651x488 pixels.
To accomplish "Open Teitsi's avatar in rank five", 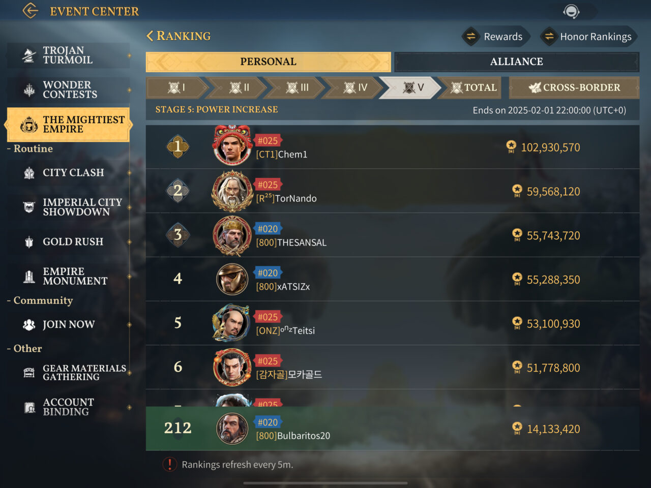I will click(231, 323).
